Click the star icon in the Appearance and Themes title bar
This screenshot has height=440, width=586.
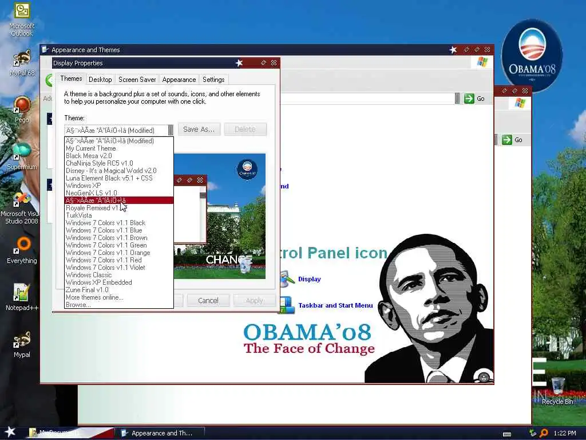click(453, 50)
